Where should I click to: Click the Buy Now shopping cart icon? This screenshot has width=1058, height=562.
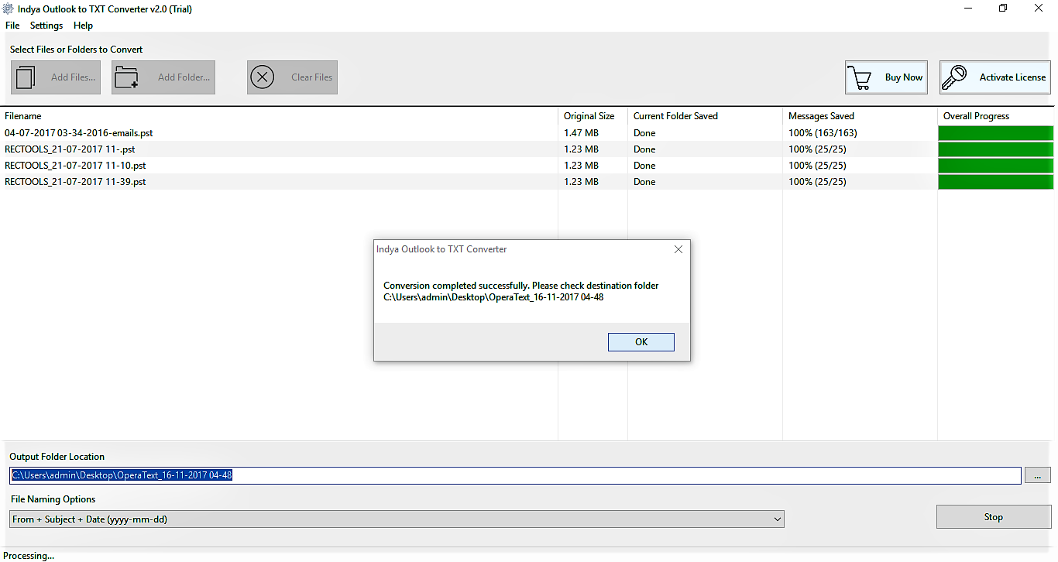coord(859,77)
